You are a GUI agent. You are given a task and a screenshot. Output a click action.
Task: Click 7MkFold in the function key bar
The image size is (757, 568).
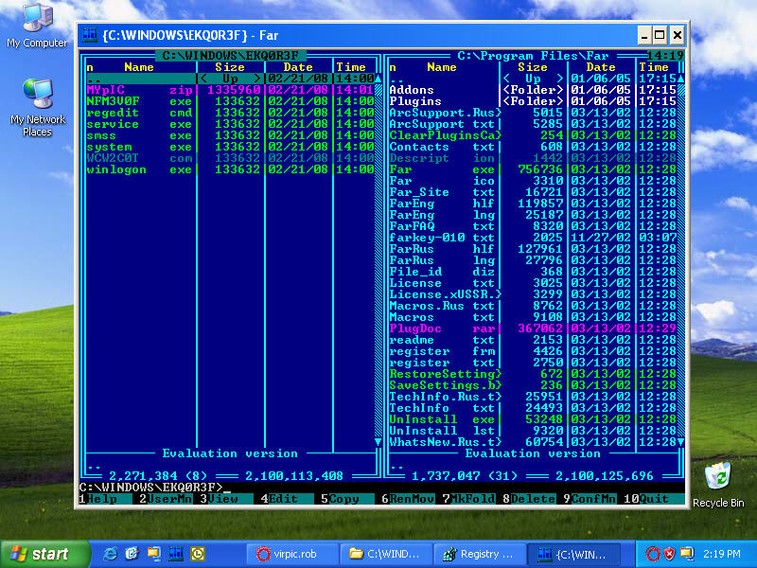(x=468, y=499)
